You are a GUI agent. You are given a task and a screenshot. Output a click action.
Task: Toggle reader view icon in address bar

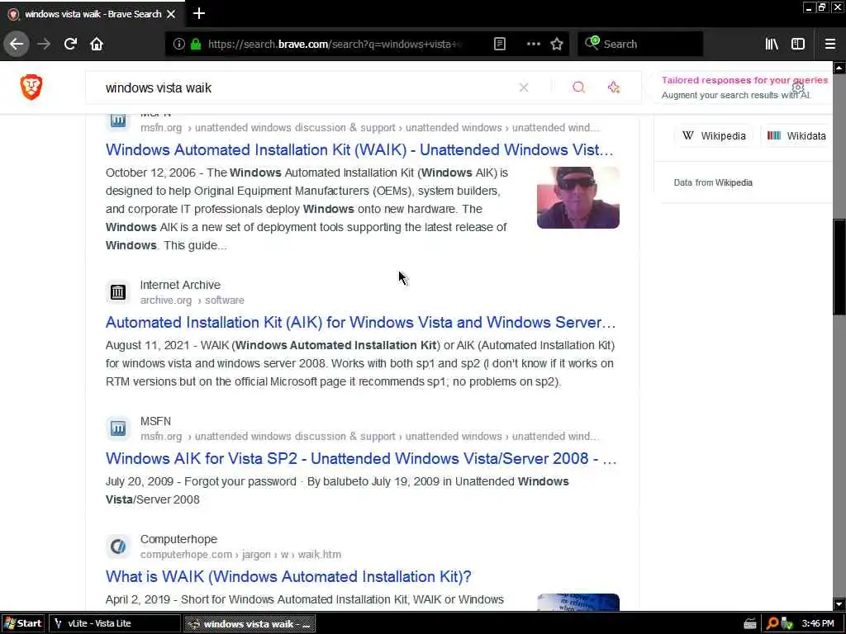tap(500, 45)
